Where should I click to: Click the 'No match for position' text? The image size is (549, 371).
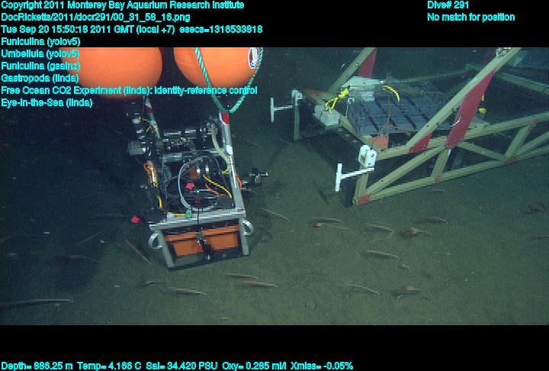coord(471,18)
